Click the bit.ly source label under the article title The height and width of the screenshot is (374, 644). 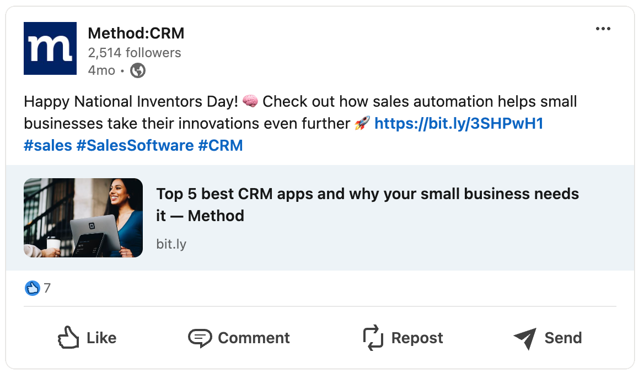(171, 244)
